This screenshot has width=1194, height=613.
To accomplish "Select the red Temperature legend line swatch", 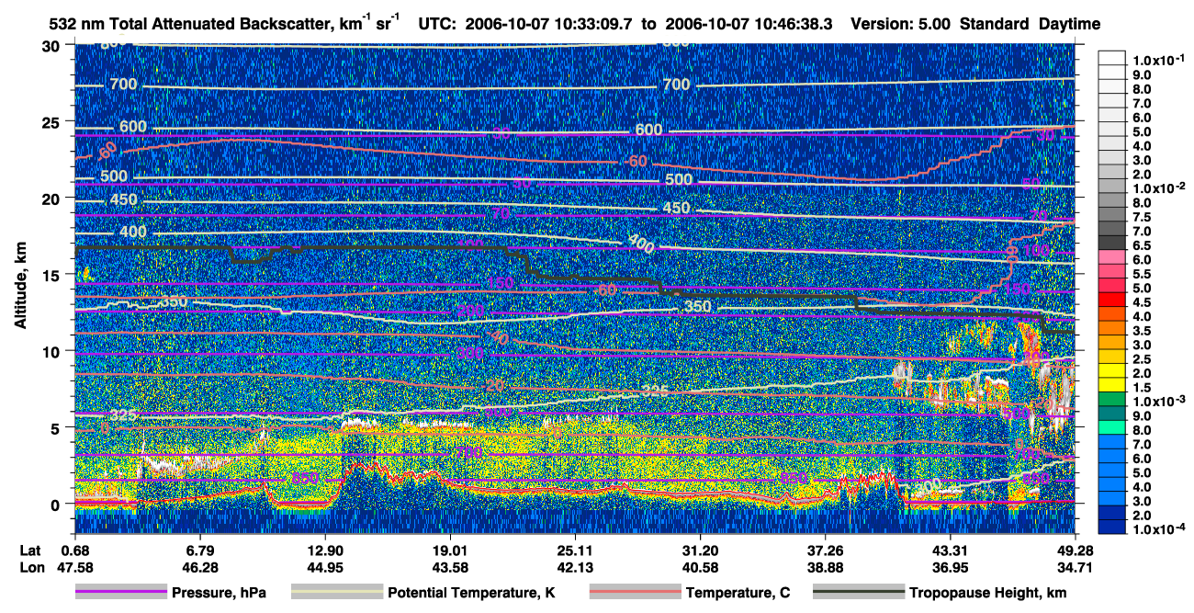I will click(x=635, y=593).
